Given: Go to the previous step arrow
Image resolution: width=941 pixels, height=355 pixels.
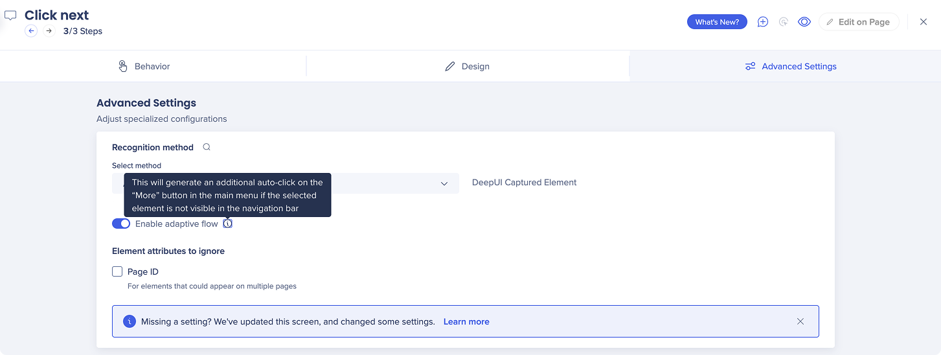Looking at the screenshot, I should coord(31,30).
